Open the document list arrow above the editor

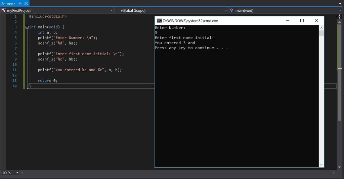(341, 4)
